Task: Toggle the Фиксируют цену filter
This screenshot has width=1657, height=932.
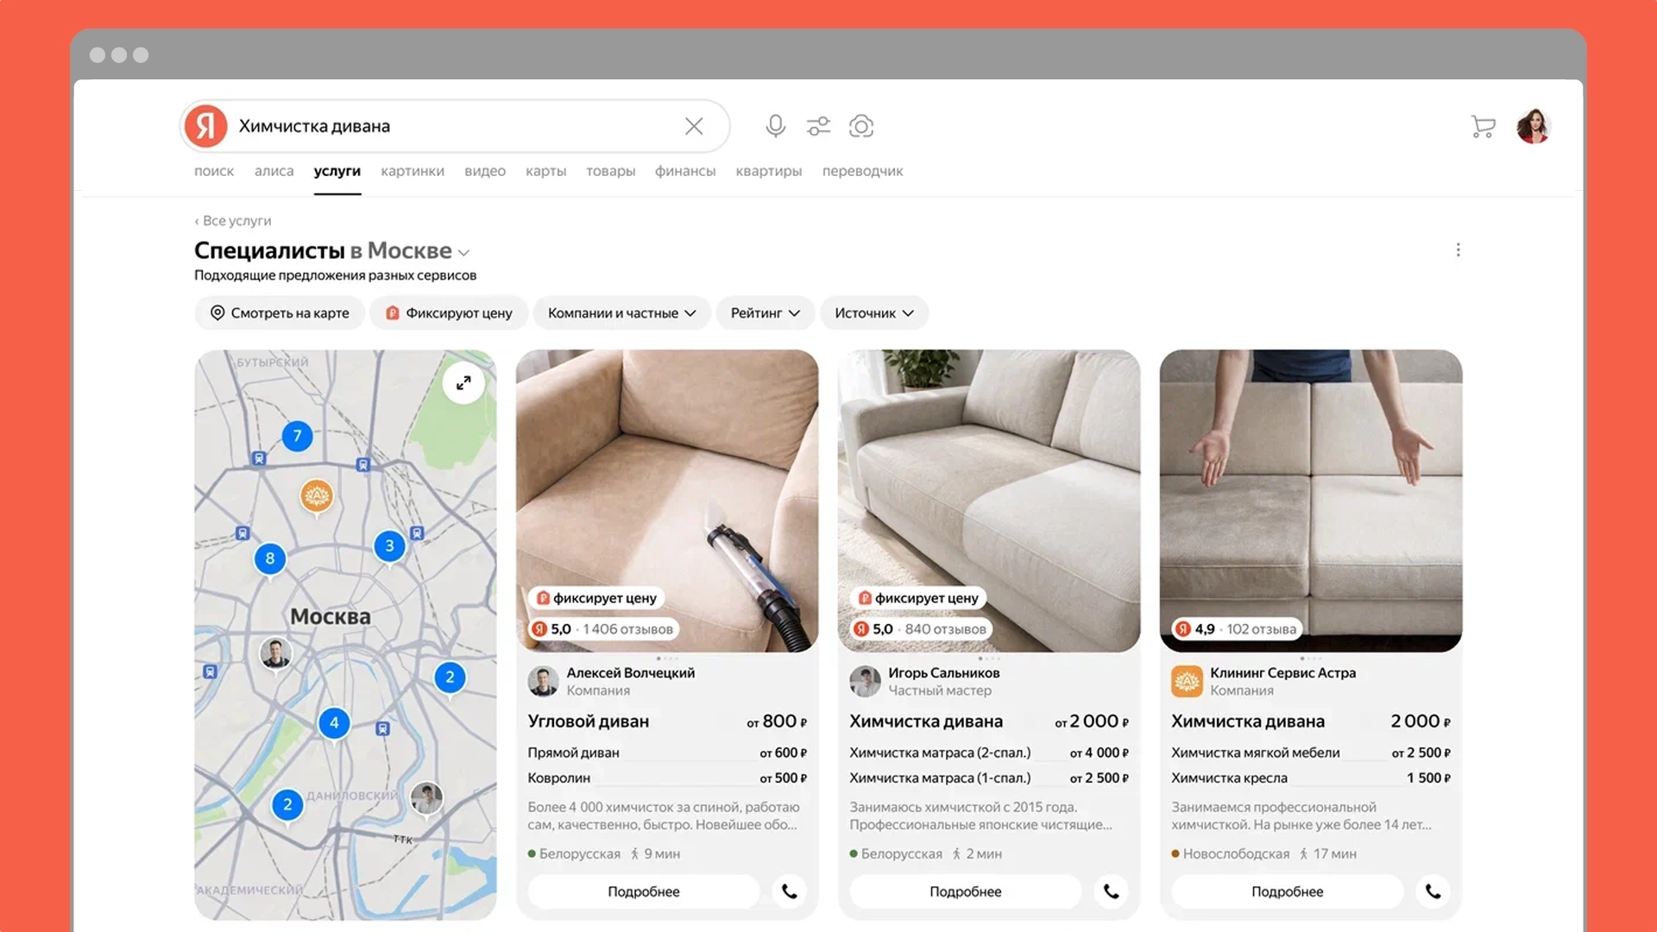Action: (x=449, y=313)
